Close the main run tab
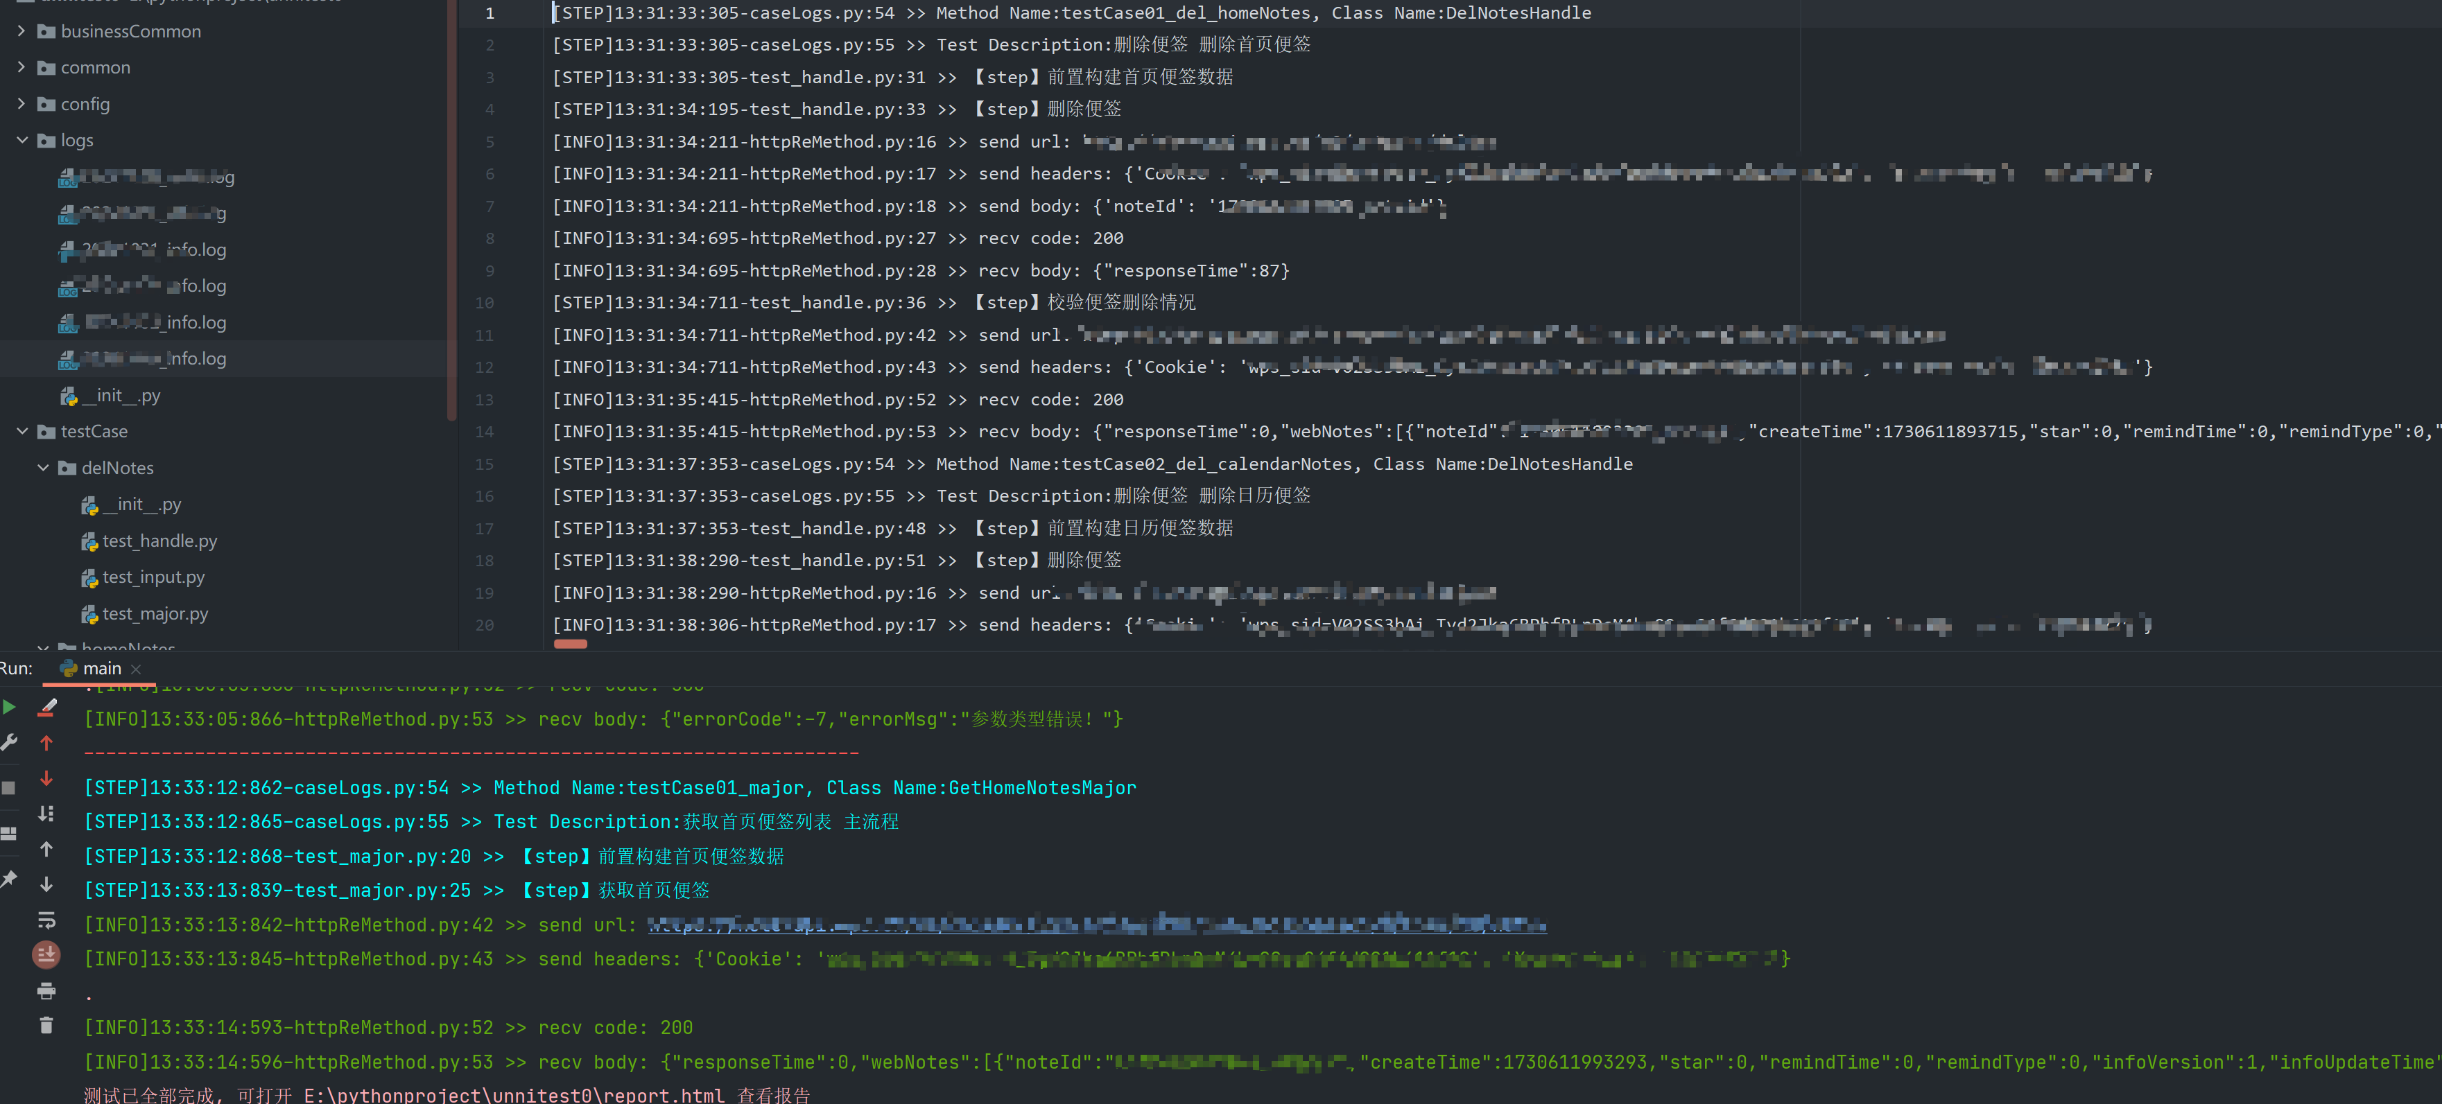The image size is (2442, 1104). coord(137,669)
